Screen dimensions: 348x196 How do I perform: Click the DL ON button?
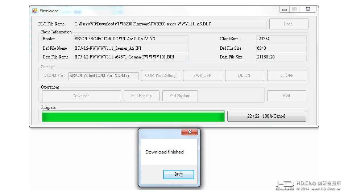click(244, 75)
